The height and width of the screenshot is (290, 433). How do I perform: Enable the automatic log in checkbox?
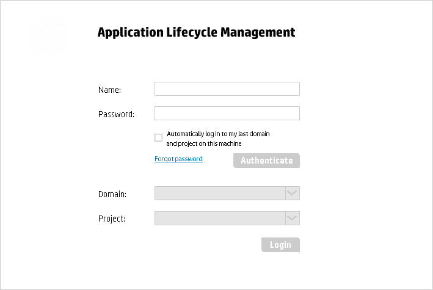point(159,137)
